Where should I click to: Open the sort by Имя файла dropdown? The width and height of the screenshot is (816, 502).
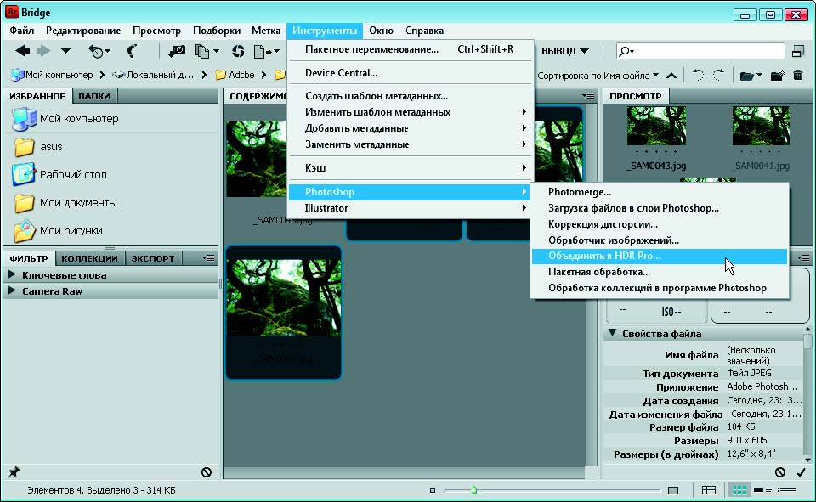tap(598, 76)
